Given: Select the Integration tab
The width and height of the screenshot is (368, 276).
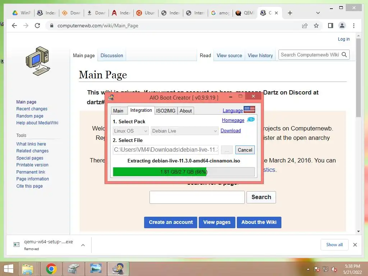Looking at the screenshot, I should pos(141,110).
